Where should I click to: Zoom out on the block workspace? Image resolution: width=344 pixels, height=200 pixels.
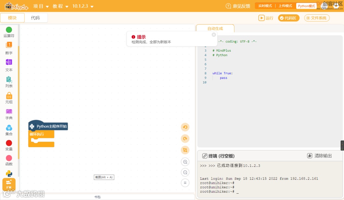click(185, 172)
